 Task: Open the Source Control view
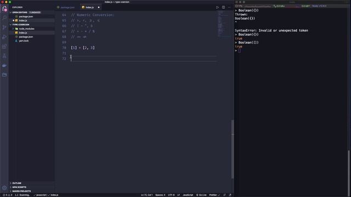(x=4, y=27)
